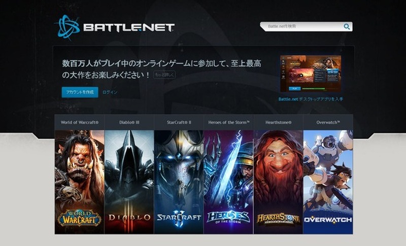Open the Hearthstone logo artwork
Image resolution: width=406 pixels, height=246 pixels.
pyautogui.click(x=278, y=219)
